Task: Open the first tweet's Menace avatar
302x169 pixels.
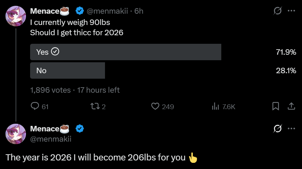Action: pos(16,16)
